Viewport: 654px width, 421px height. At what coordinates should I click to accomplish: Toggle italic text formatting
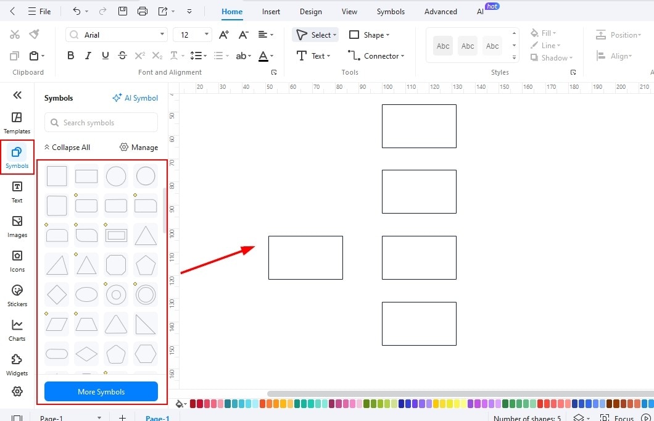(88, 55)
